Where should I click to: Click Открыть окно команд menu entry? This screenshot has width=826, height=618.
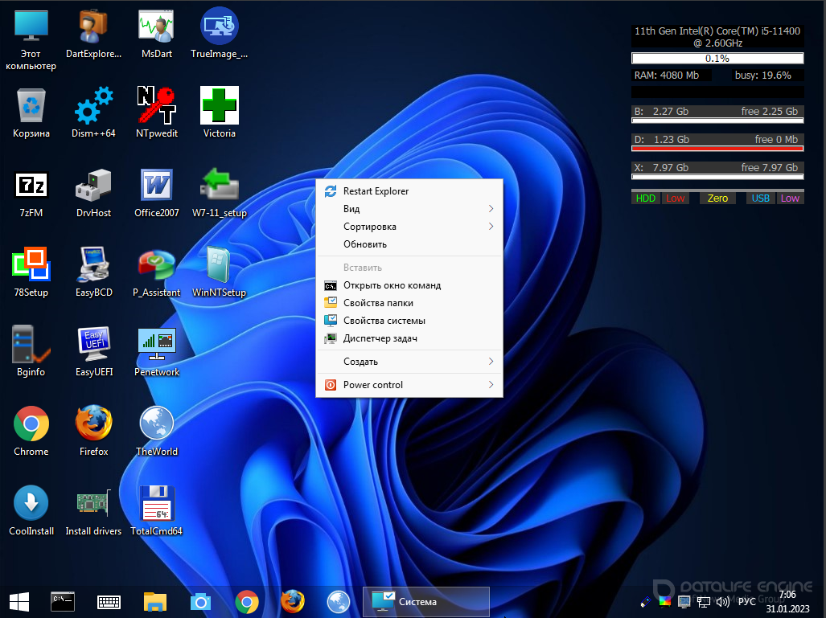pos(392,285)
